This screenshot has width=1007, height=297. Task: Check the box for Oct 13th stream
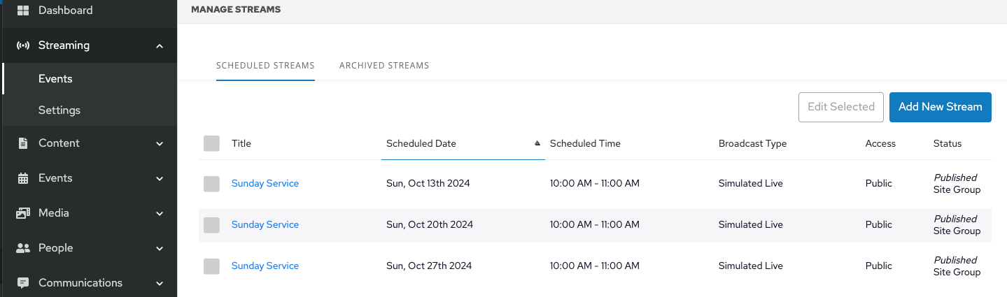211,184
